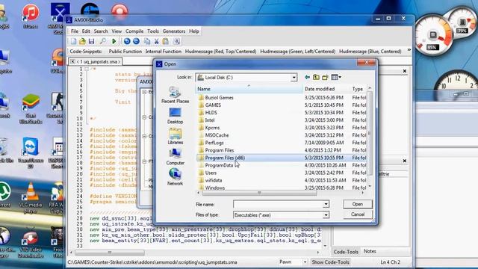This screenshot has width=478, height=269.
Task: Select Libraries in the dialog sidebar
Action: coord(175,136)
